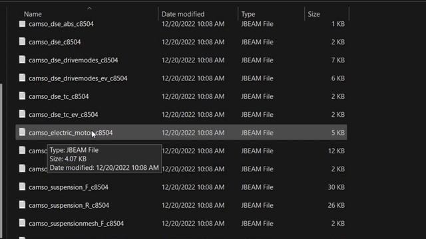Select file camso_dse_drivemodes_c8504
Viewport: 426px width, 239px height.
(x=73, y=60)
